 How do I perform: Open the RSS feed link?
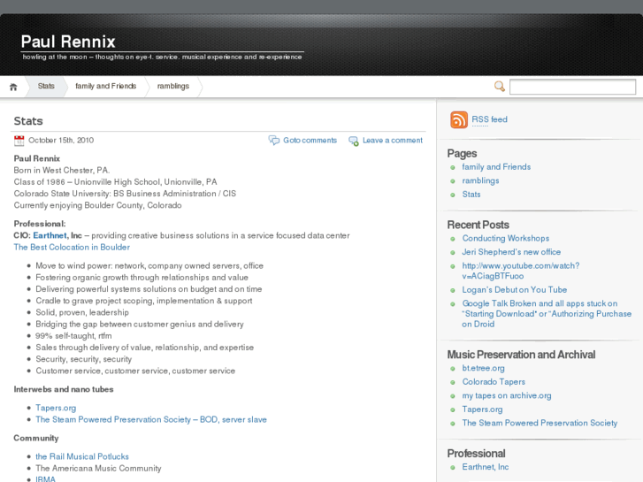click(x=489, y=119)
